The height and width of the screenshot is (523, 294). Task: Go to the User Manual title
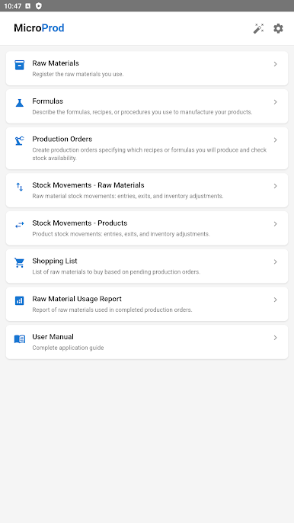(53, 337)
